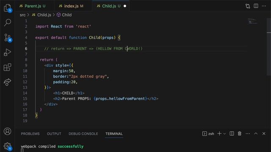
Task: Click line number 15 in the gutter
Action: click(x=25, y=98)
